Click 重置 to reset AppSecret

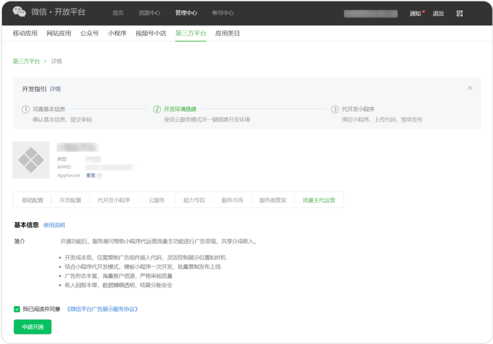coord(90,175)
